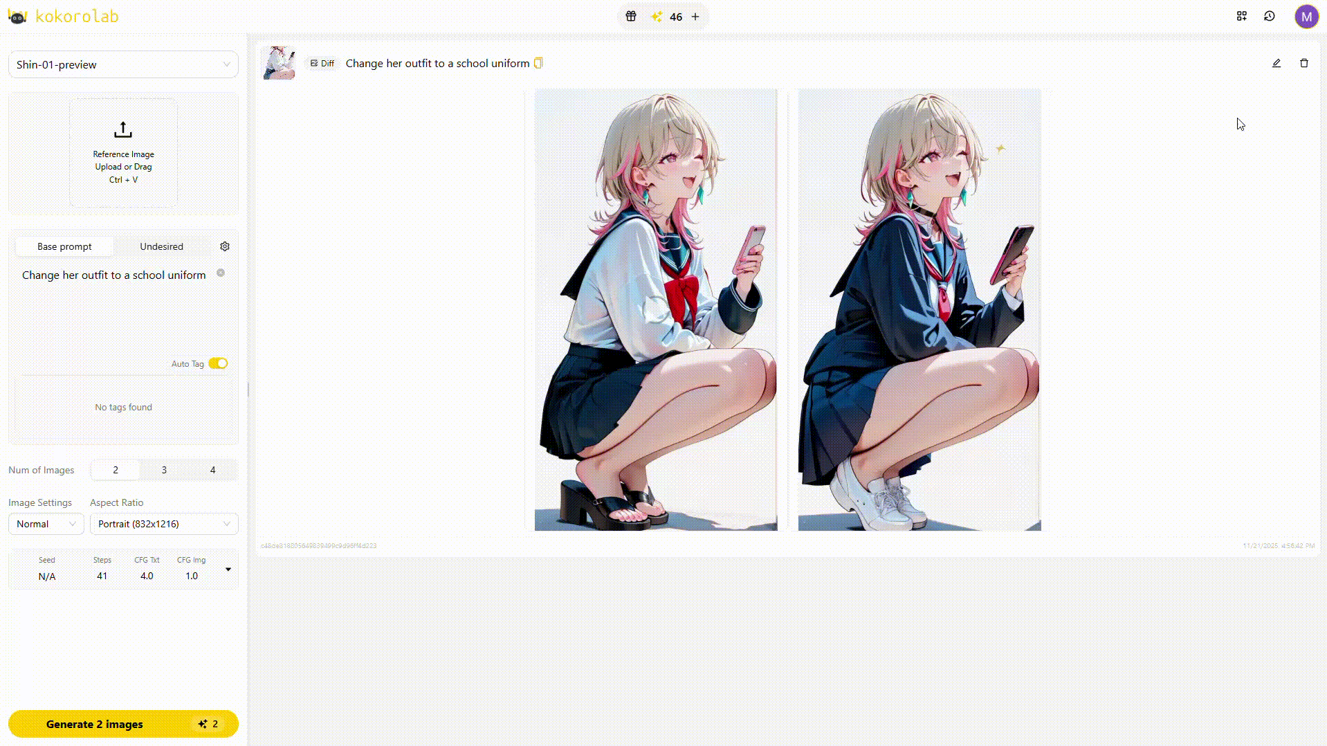Click the plus icon to add credits
Image resolution: width=1327 pixels, height=746 pixels.
tap(694, 16)
